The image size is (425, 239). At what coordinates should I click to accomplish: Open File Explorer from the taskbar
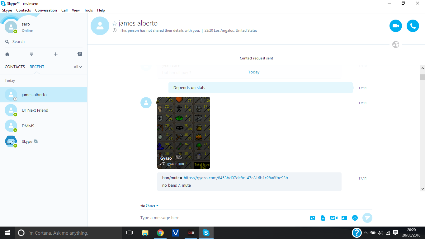click(145, 233)
